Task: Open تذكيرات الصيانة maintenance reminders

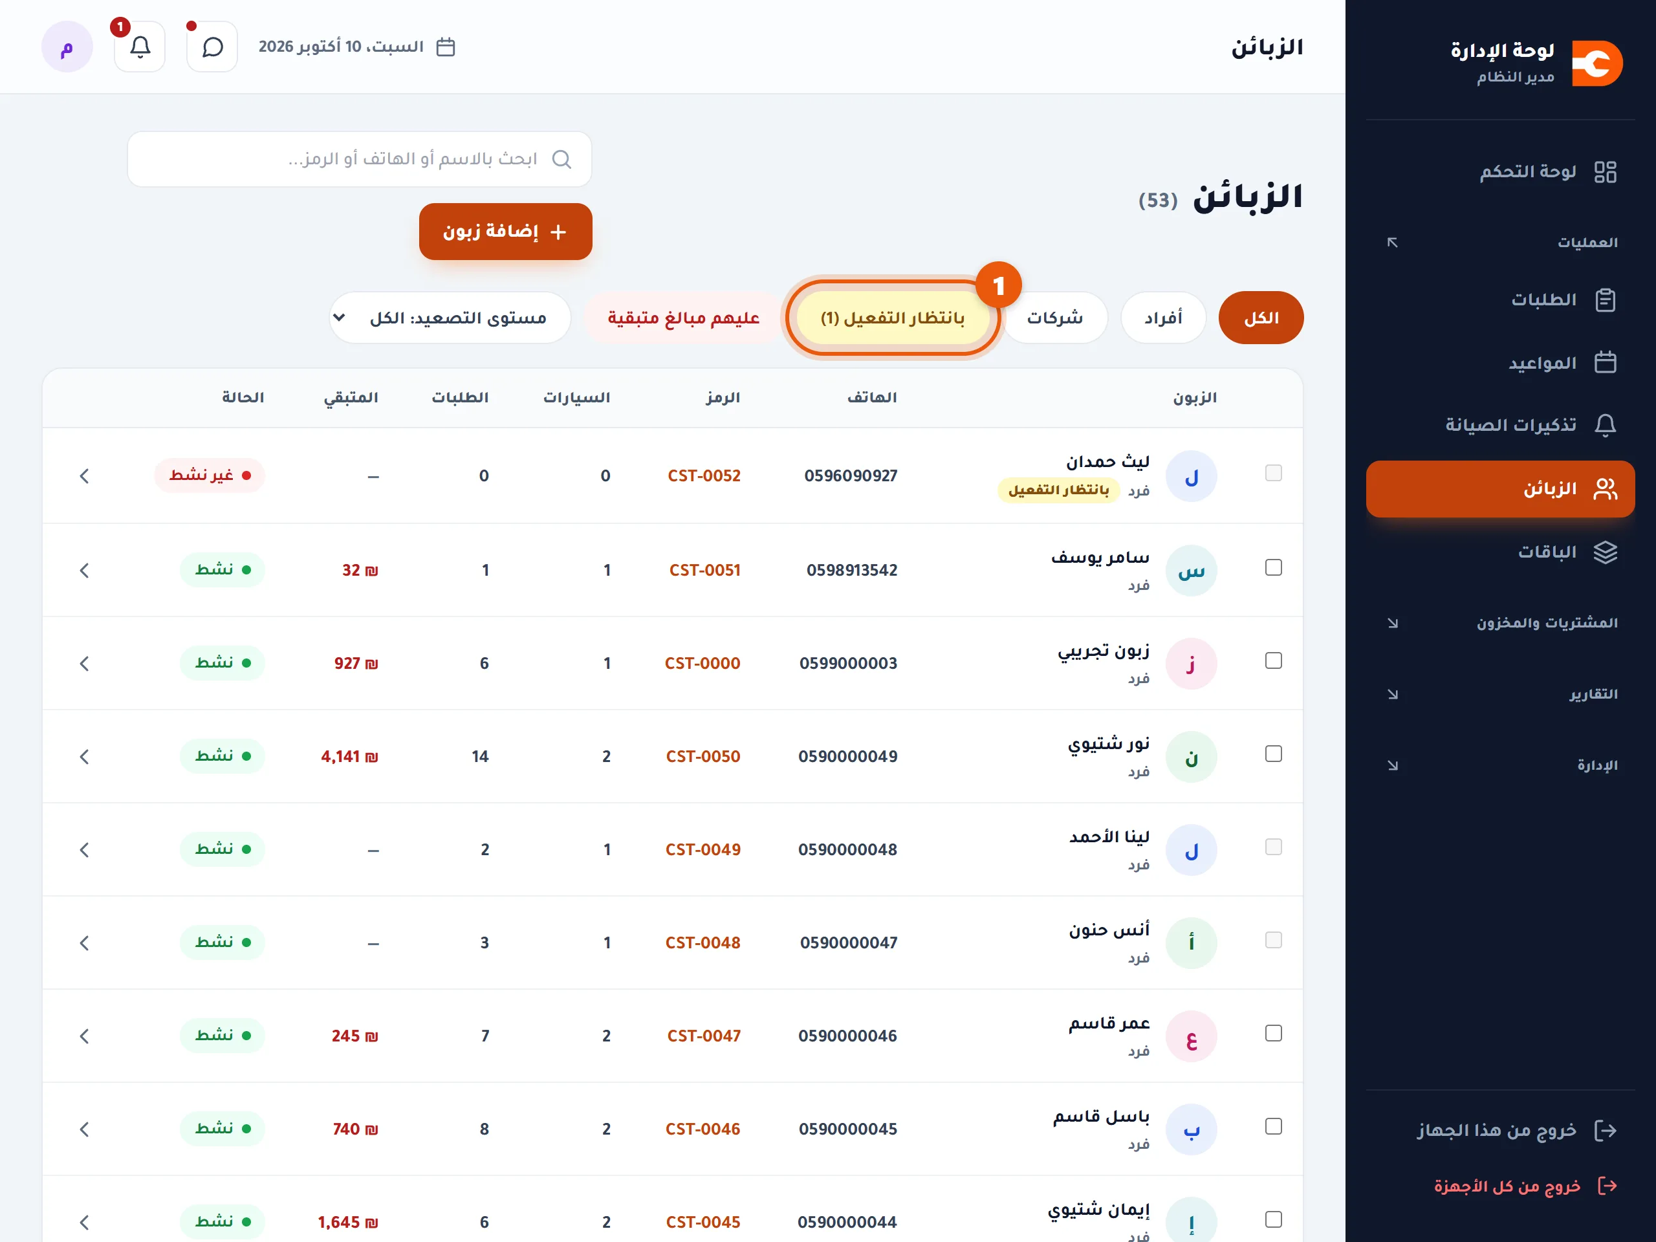Action: point(1500,425)
